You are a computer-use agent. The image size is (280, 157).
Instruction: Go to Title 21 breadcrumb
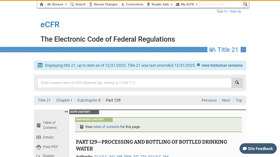[44, 100]
